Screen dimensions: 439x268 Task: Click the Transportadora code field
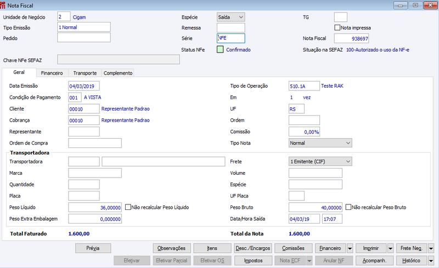click(x=84, y=162)
